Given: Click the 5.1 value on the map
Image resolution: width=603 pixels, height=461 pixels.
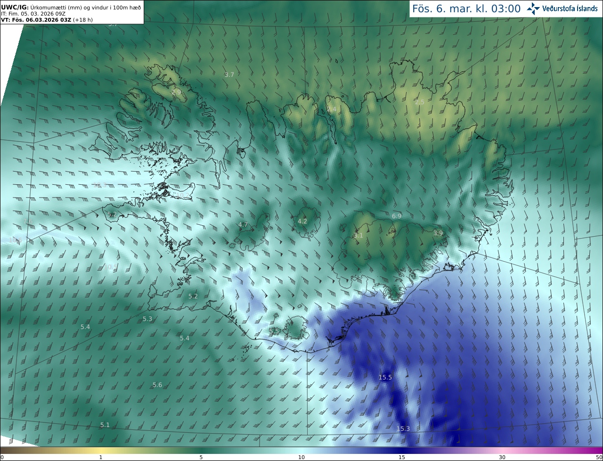Looking at the screenshot, I should click(105, 425).
